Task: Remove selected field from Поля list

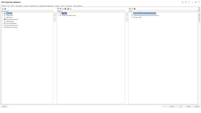Action: point(127,18)
